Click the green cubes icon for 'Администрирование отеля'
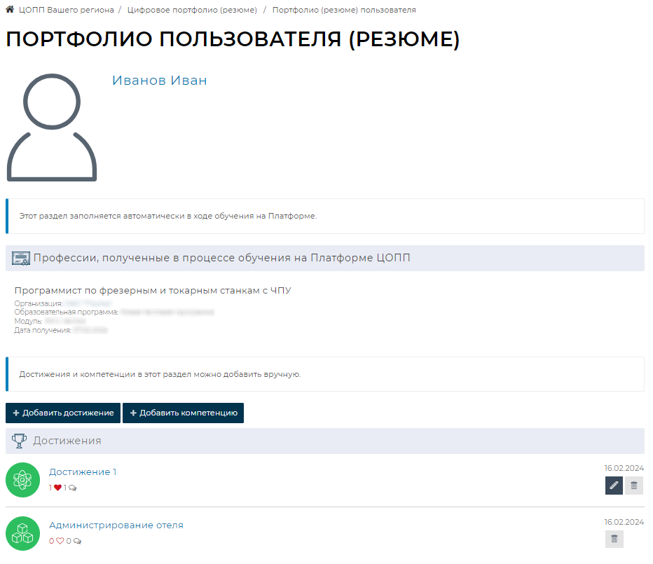 (x=23, y=533)
